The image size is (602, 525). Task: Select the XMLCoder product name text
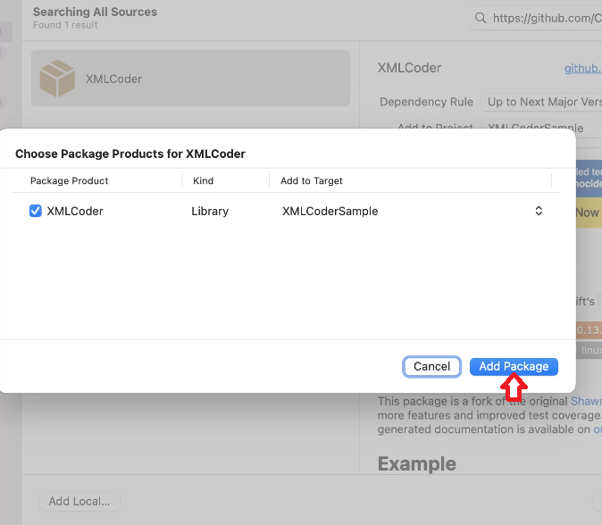point(75,211)
